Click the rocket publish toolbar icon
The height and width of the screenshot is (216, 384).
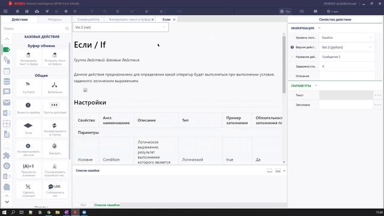47,11
